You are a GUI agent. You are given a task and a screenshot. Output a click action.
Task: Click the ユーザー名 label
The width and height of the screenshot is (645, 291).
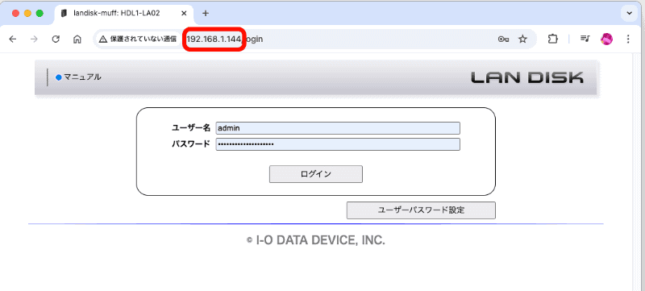(x=191, y=128)
